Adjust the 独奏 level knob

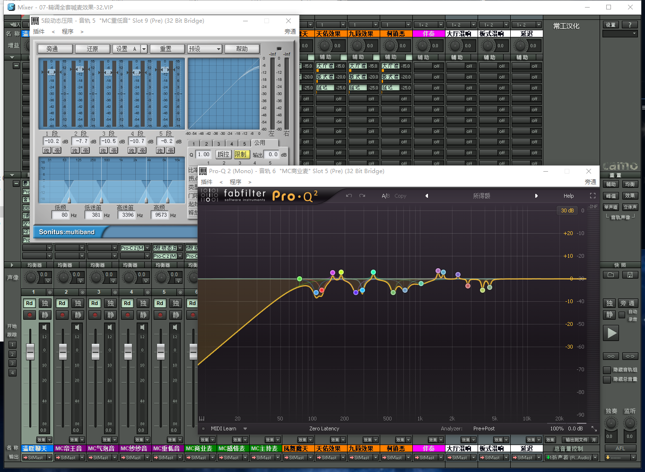tap(611, 424)
